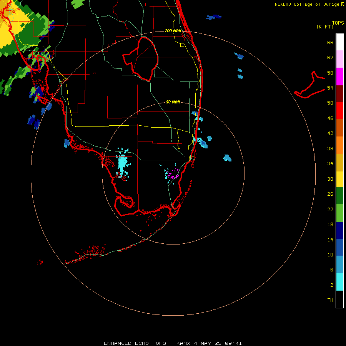The width and height of the screenshot is (346, 346).
Task: Click the [K FT] units label
Action: click(325, 27)
